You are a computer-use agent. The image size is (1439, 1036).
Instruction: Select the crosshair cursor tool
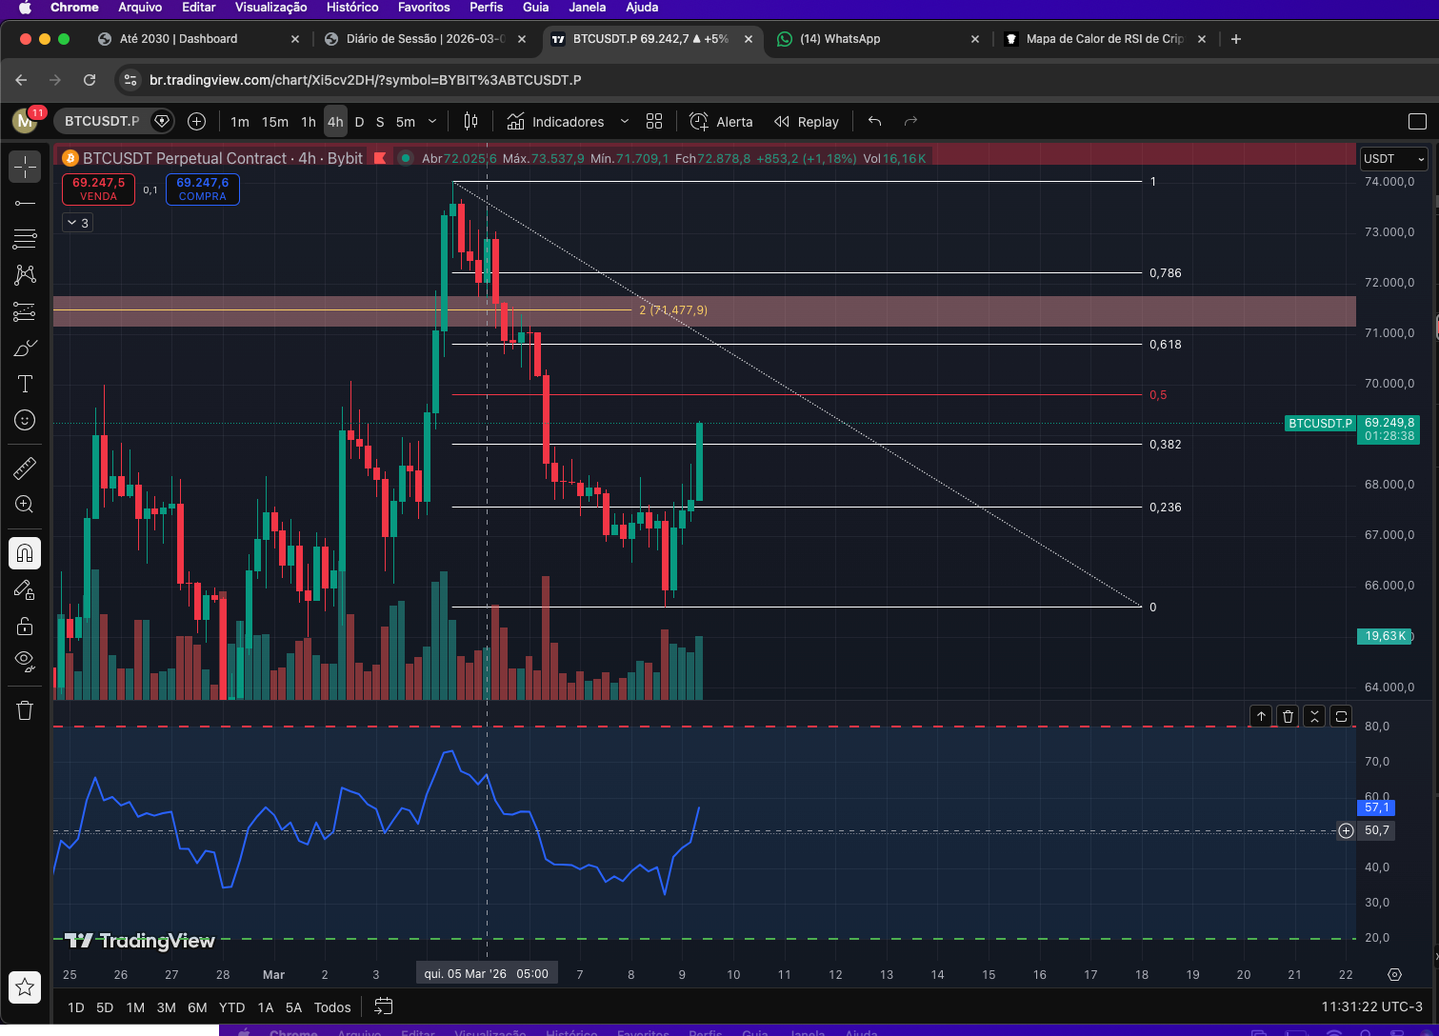(25, 167)
